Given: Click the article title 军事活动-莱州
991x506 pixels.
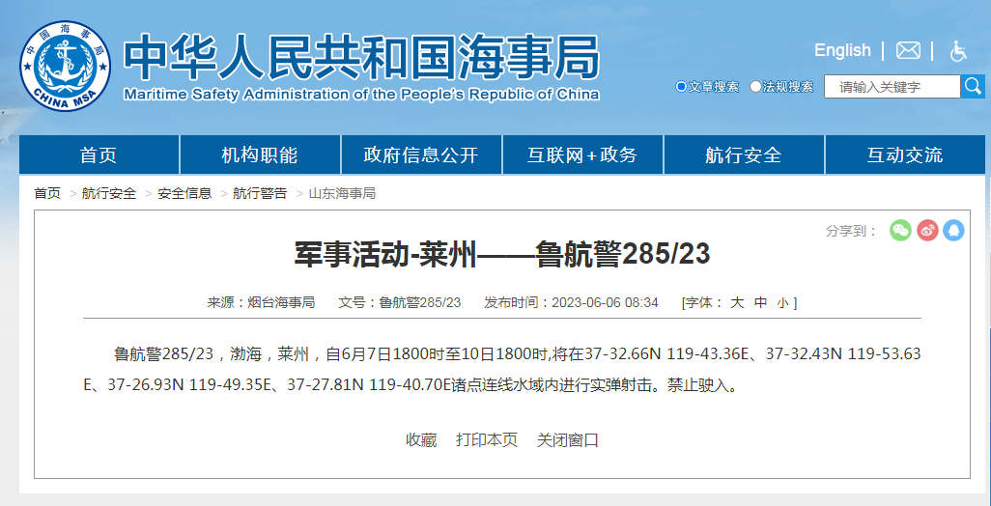Looking at the screenshot, I should (502, 255).
